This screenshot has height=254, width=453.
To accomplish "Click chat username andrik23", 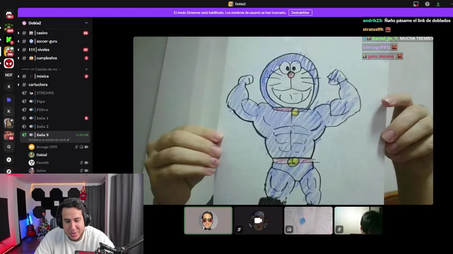I will (372, 21).
